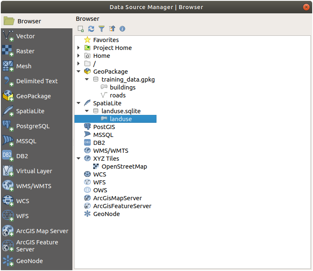This screenshot has width=313, height=271.
Task: Toggle the Filter Browser funnel icon
Action: pos(101,29)
